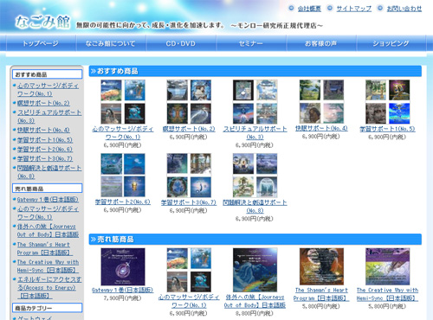Image resolution: width=433 pixels, height=320 pixels.
Task: Click The Shaman's Heart Program cover image
Action: pos(321,266)
